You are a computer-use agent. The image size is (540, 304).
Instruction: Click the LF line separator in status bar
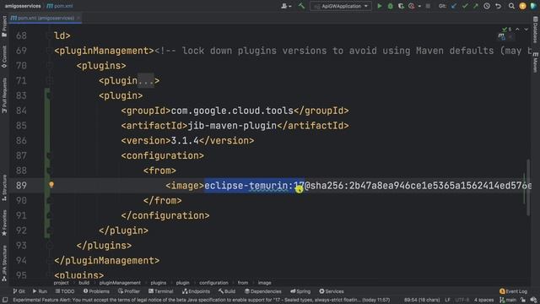447,300
